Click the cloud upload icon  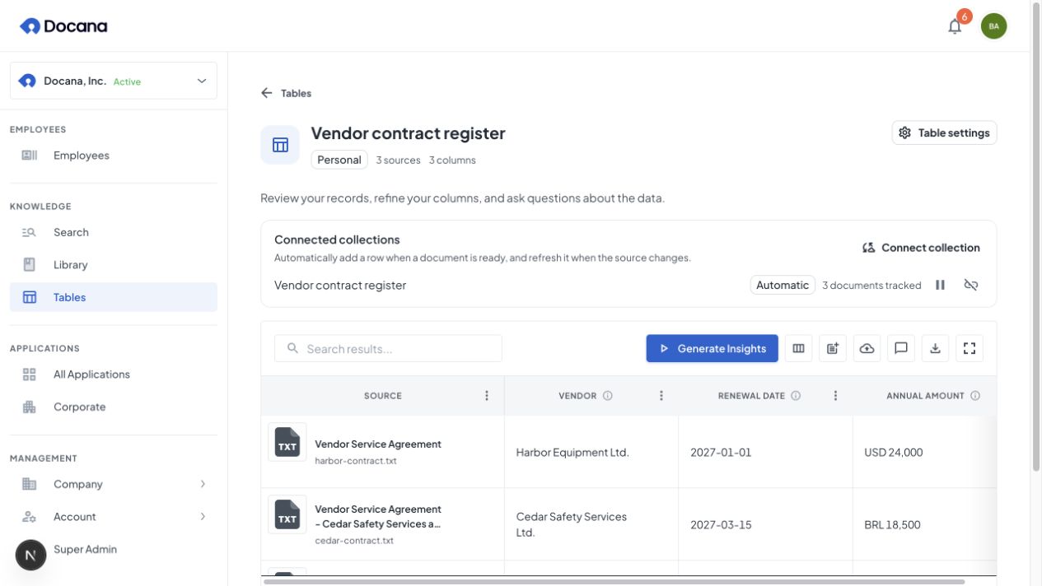(867, 348)
